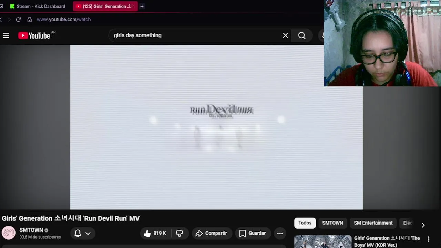Open options for 'The Boys' recommended video
The image size is (441, 248).
[429, 239]
